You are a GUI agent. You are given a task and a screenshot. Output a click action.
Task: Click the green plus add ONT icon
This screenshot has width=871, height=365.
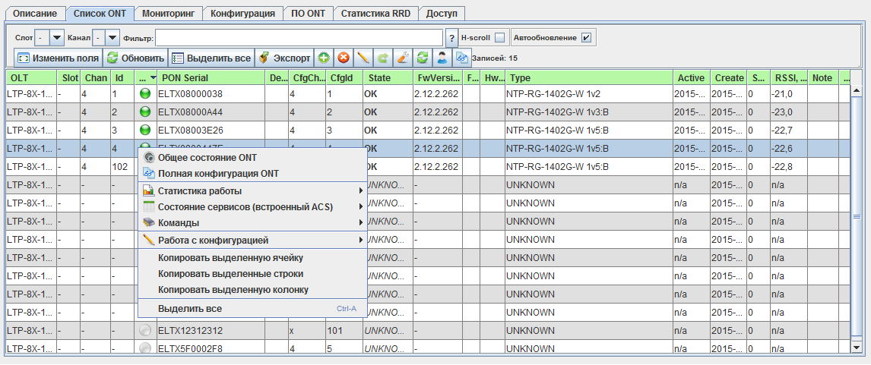pyautogui.click(x=324, y=58)
